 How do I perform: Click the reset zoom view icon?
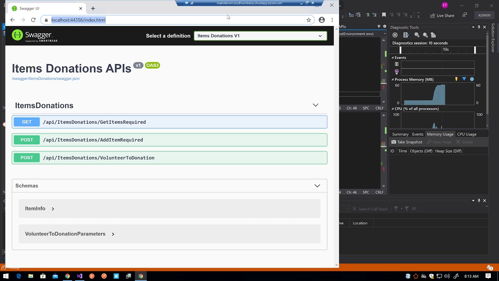click(x=434, y=35)
